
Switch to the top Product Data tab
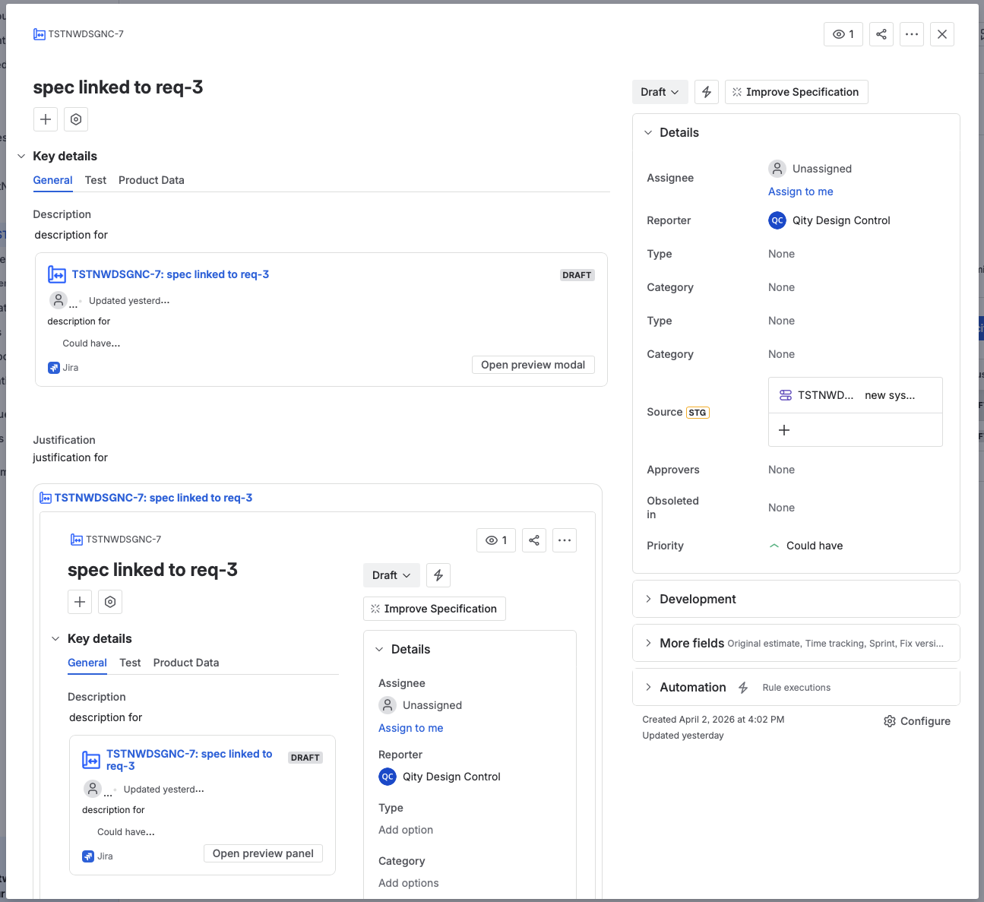click(x=151, y=180)
